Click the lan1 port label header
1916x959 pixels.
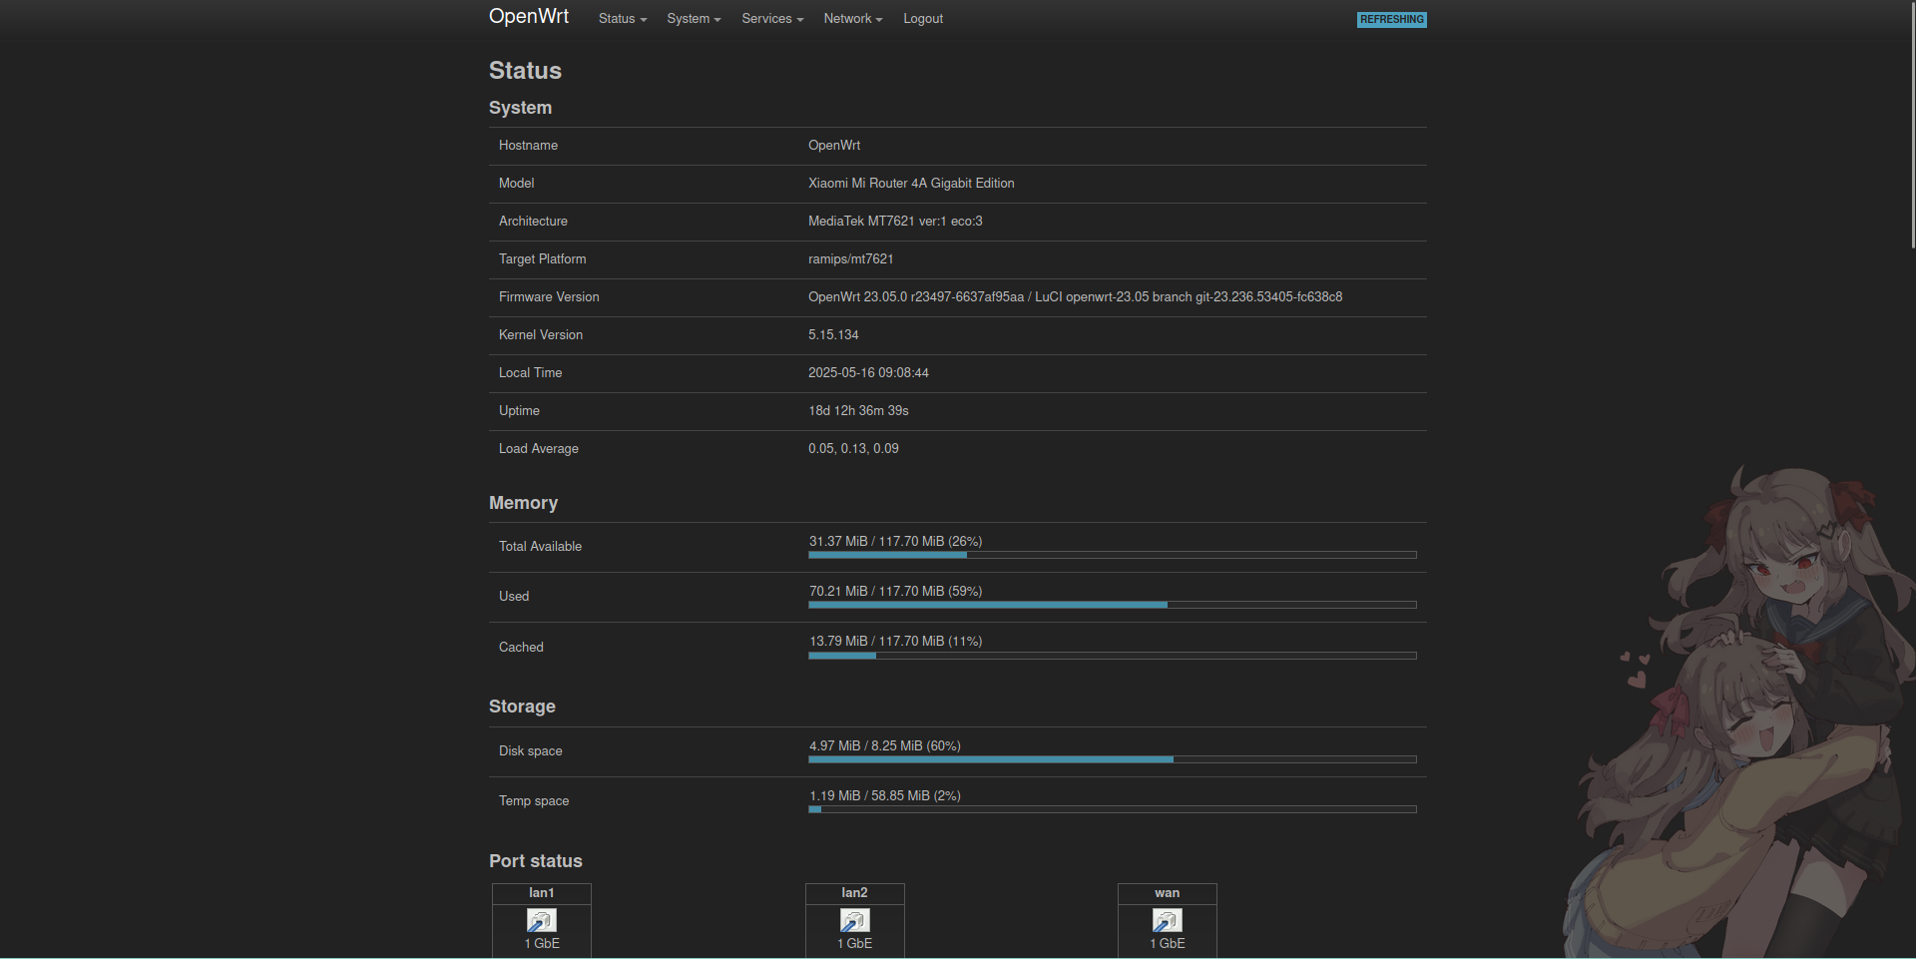(x=541, y=893)
